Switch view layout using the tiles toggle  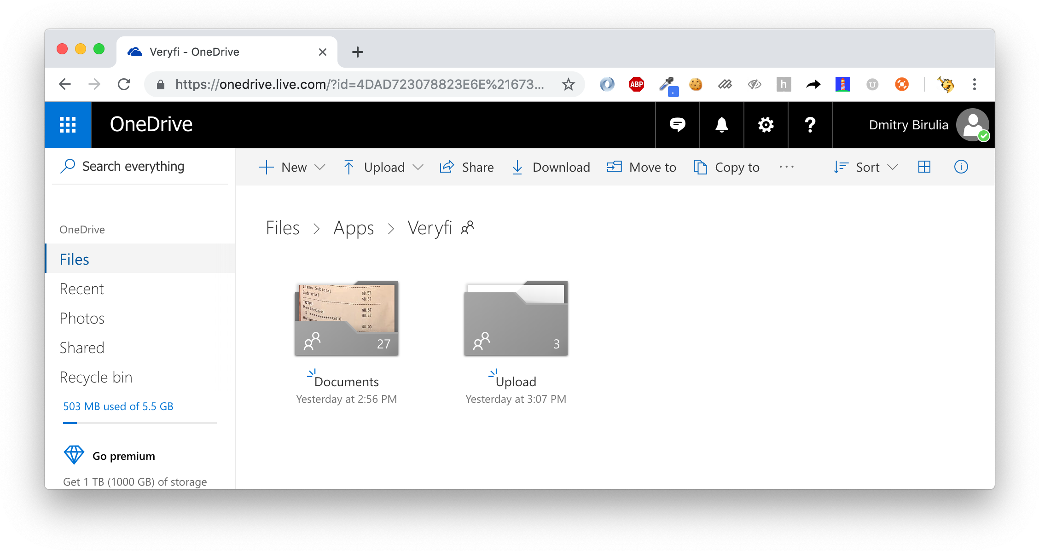click(924, 167)
